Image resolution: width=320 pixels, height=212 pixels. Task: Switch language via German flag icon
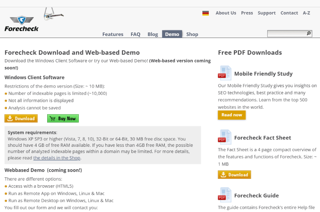pyautogui.click(x=206, y=13)
